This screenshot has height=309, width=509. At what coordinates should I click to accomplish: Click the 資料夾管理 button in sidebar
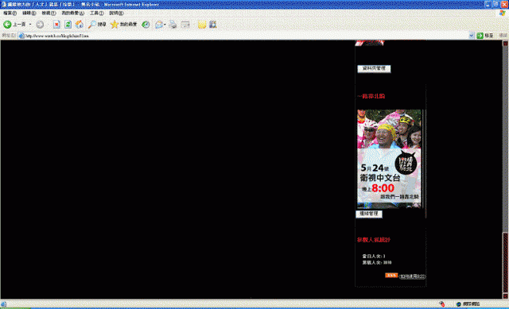[374, 68]
